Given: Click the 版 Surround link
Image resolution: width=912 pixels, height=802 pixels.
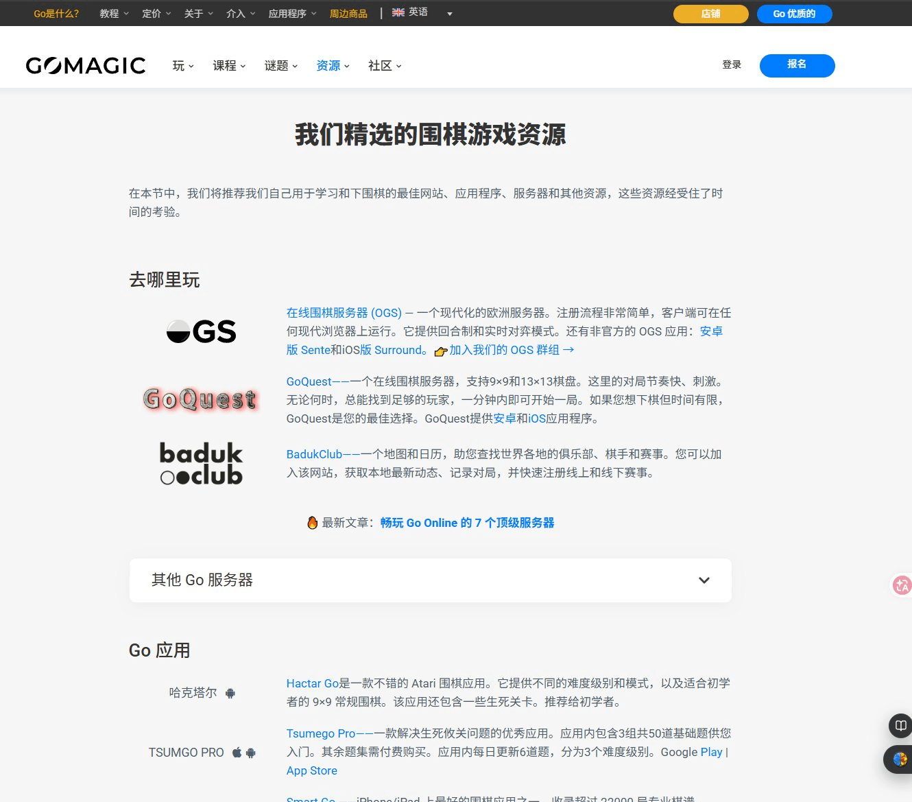Looking at the screenshot, I should tap(394, 350).
